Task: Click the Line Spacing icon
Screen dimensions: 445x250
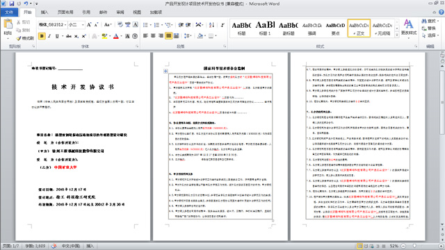Action: (186, 36)
